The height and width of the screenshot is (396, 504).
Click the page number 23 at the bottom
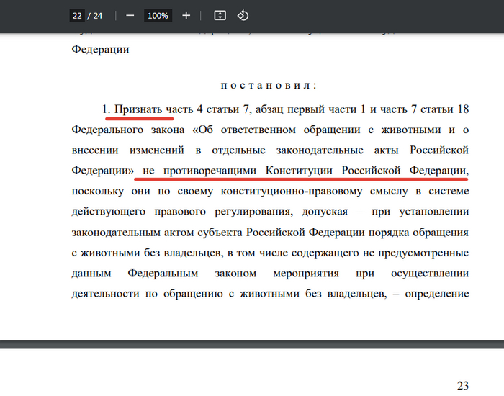(x=463, y=385)
